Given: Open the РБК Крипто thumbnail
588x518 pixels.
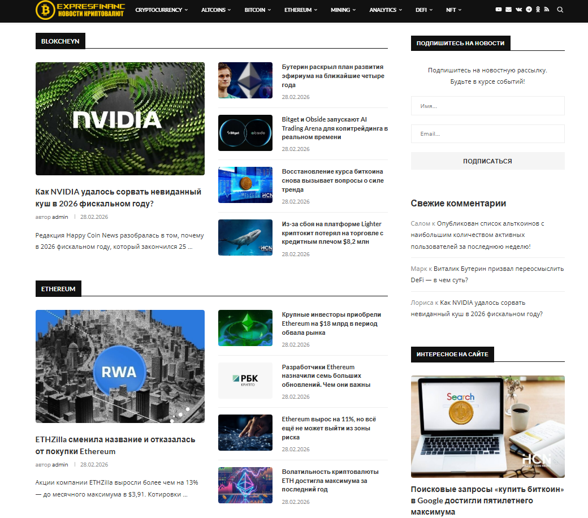Looking at the screenshot, I should pyautogui.click(x=245, y=381).
